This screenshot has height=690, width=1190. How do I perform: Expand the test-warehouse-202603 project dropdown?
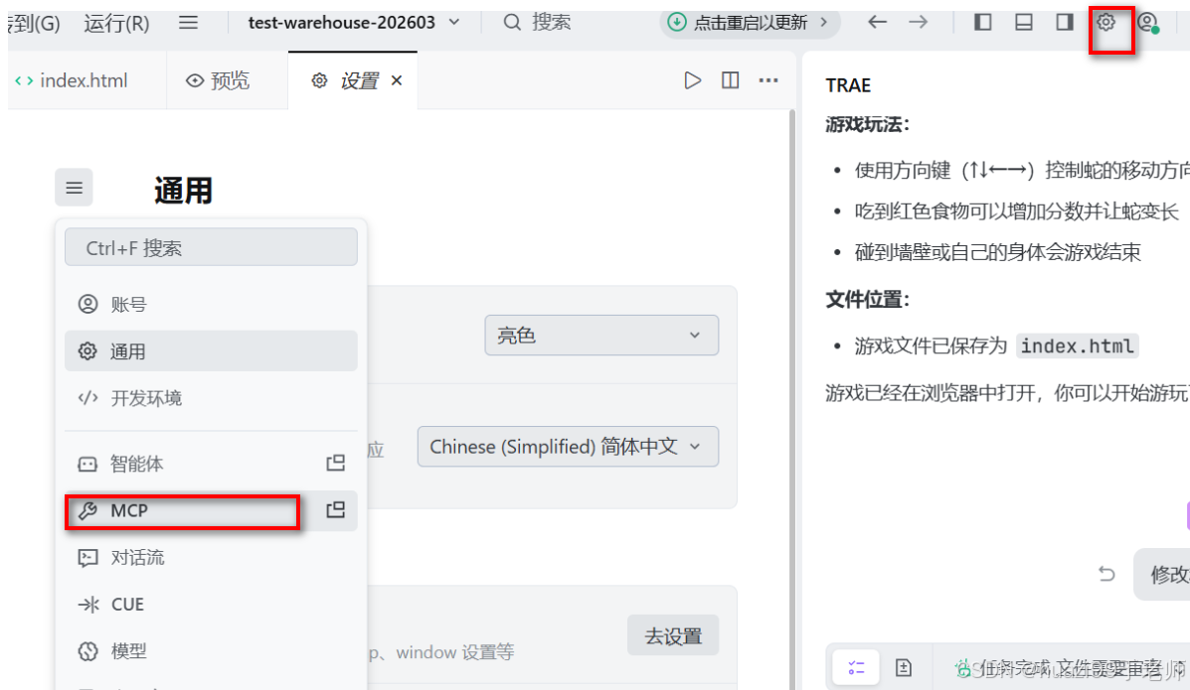pyautogui.click(x=454, y=22)
